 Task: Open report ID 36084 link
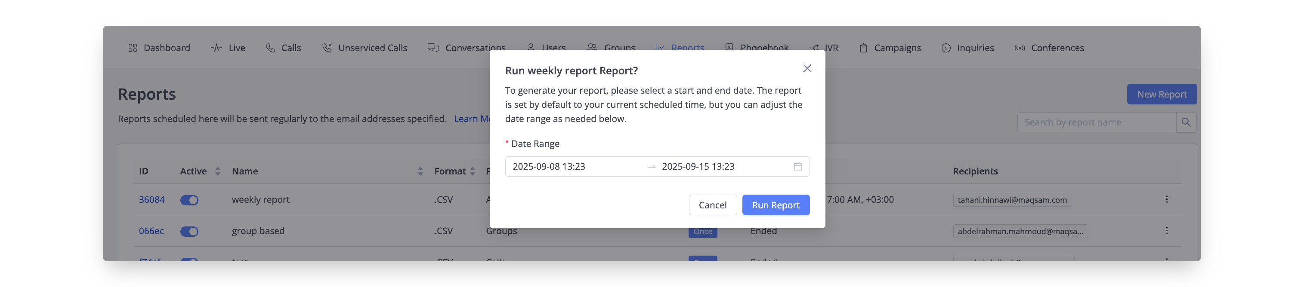pyautogui.click(x=152, y=200)
